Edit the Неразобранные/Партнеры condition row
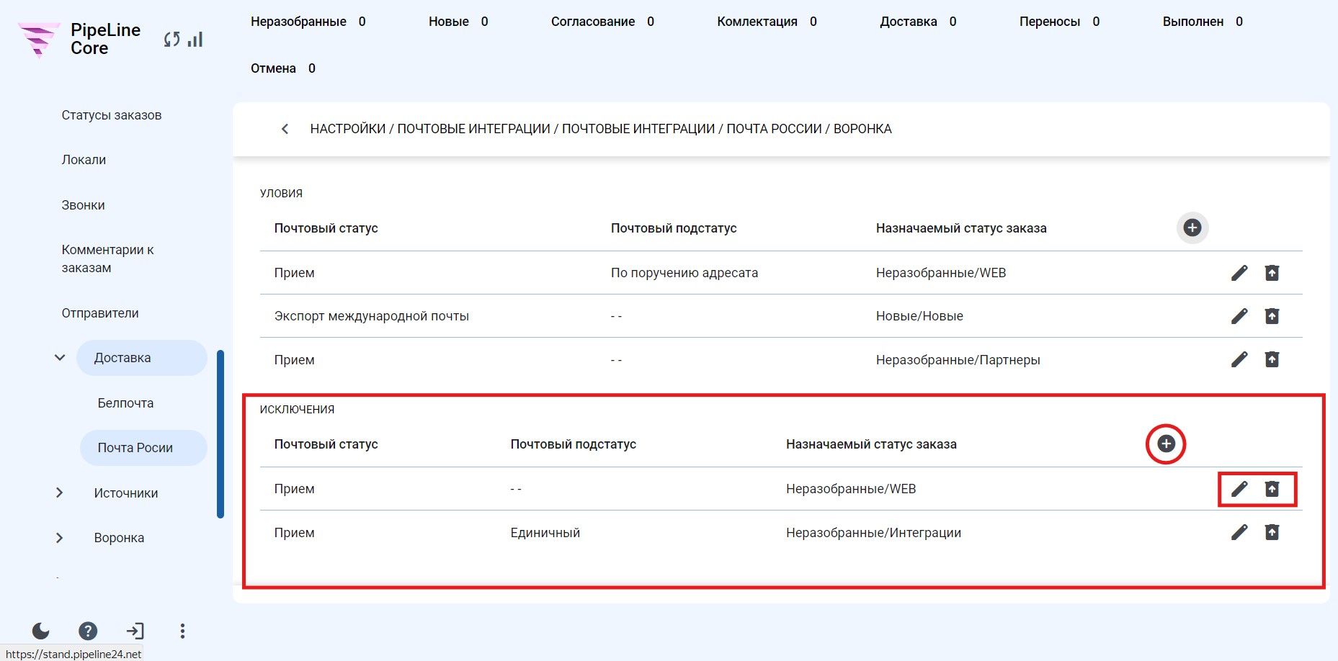The image size is (1338, 661). click(x=1239, y=359)
